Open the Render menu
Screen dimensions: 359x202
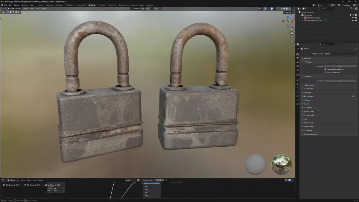17,5
